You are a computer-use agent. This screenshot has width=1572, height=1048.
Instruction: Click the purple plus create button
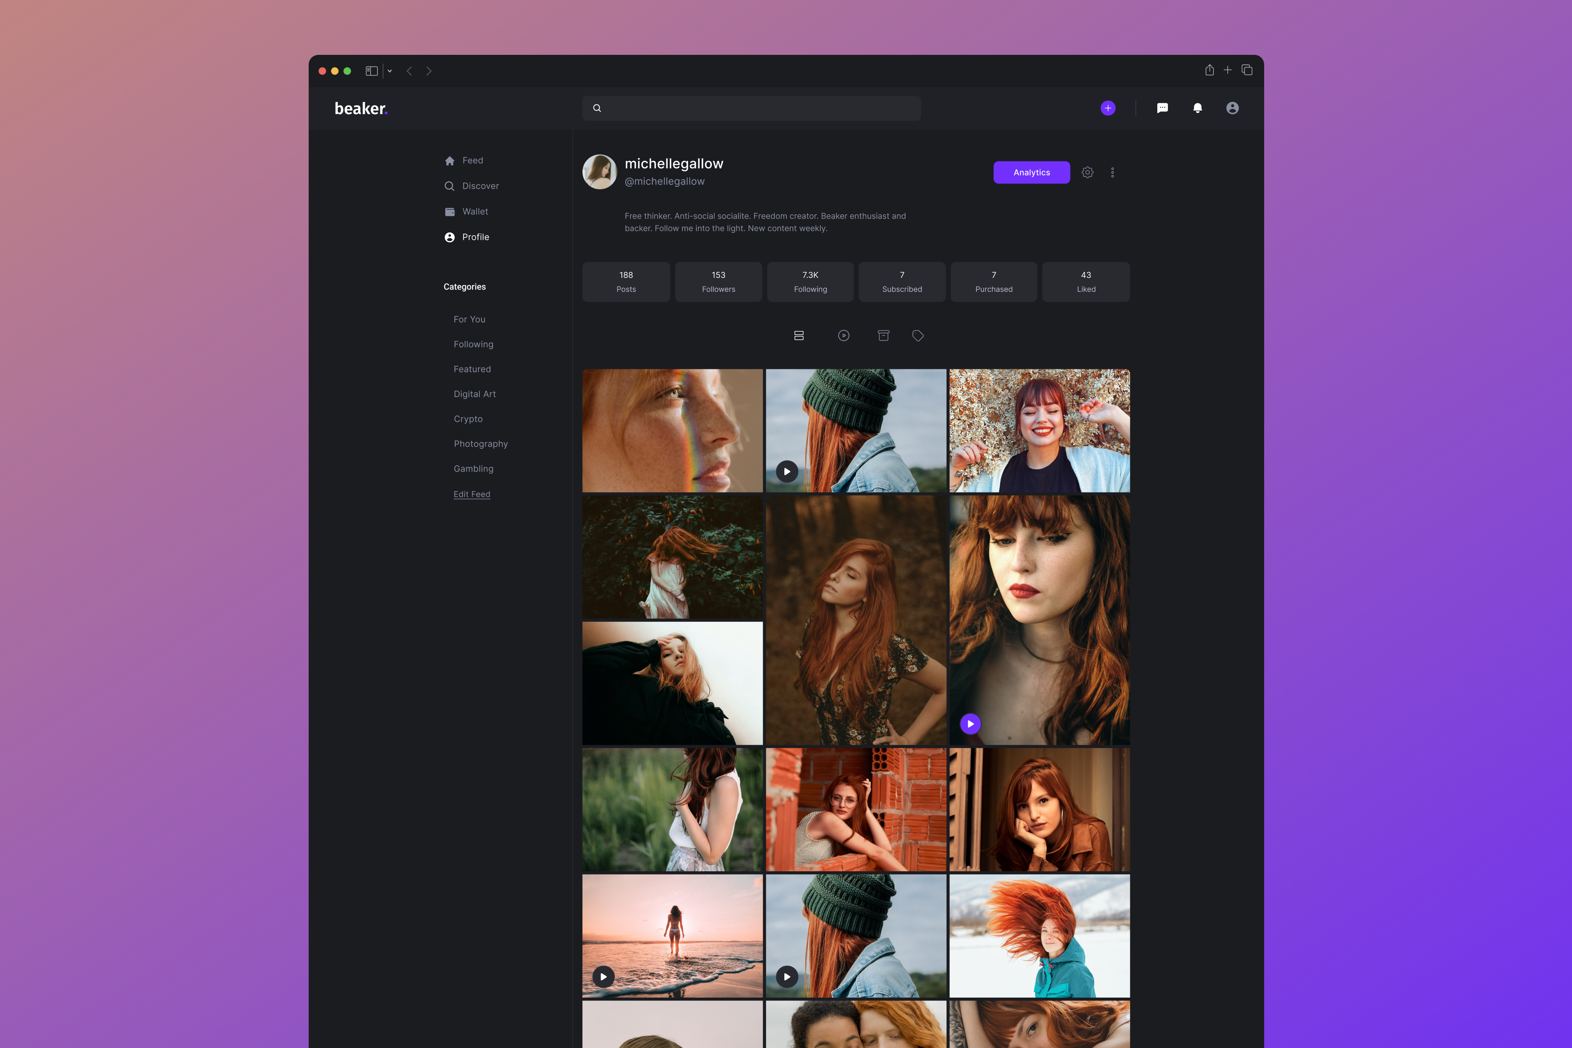coord(1107,108)
